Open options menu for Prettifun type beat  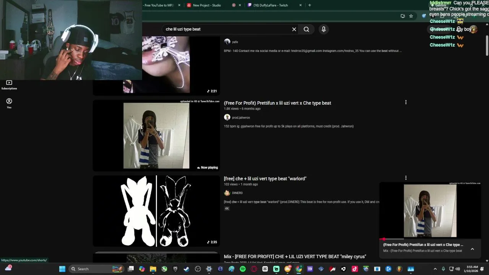(x=406, y=102)
